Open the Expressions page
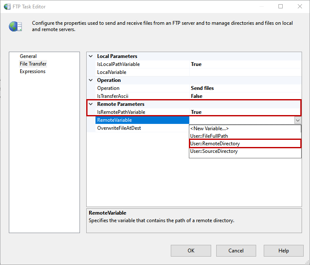Viewport: 310px width, 265px height. [32, 71]
